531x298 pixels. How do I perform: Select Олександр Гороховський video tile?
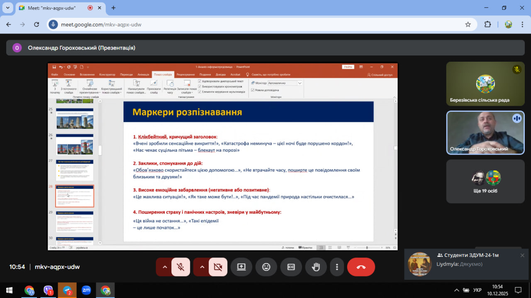click(x=485, y=133)
